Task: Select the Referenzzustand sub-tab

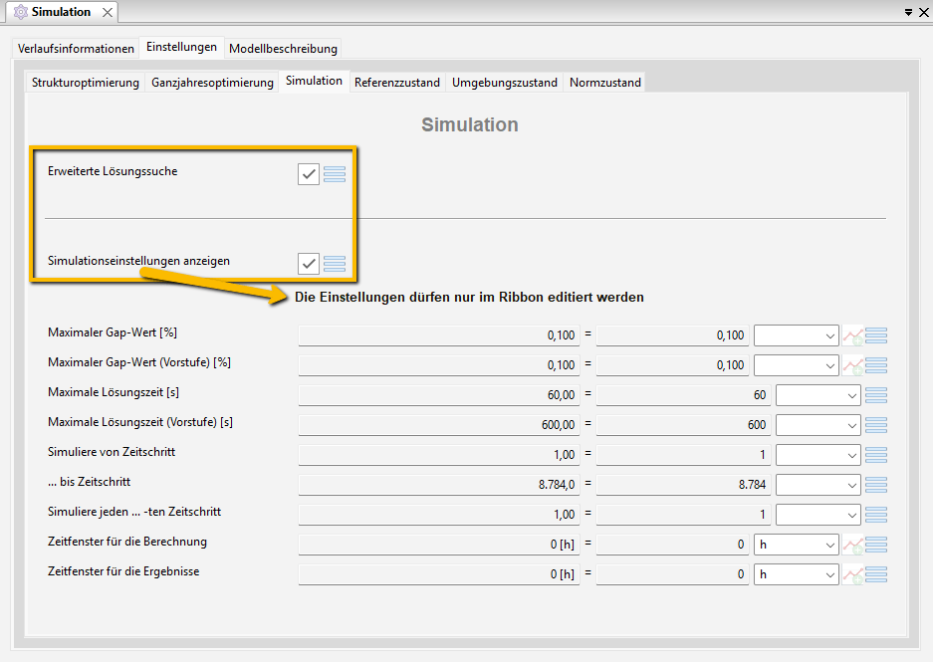Action: click(x=396, y=83)
